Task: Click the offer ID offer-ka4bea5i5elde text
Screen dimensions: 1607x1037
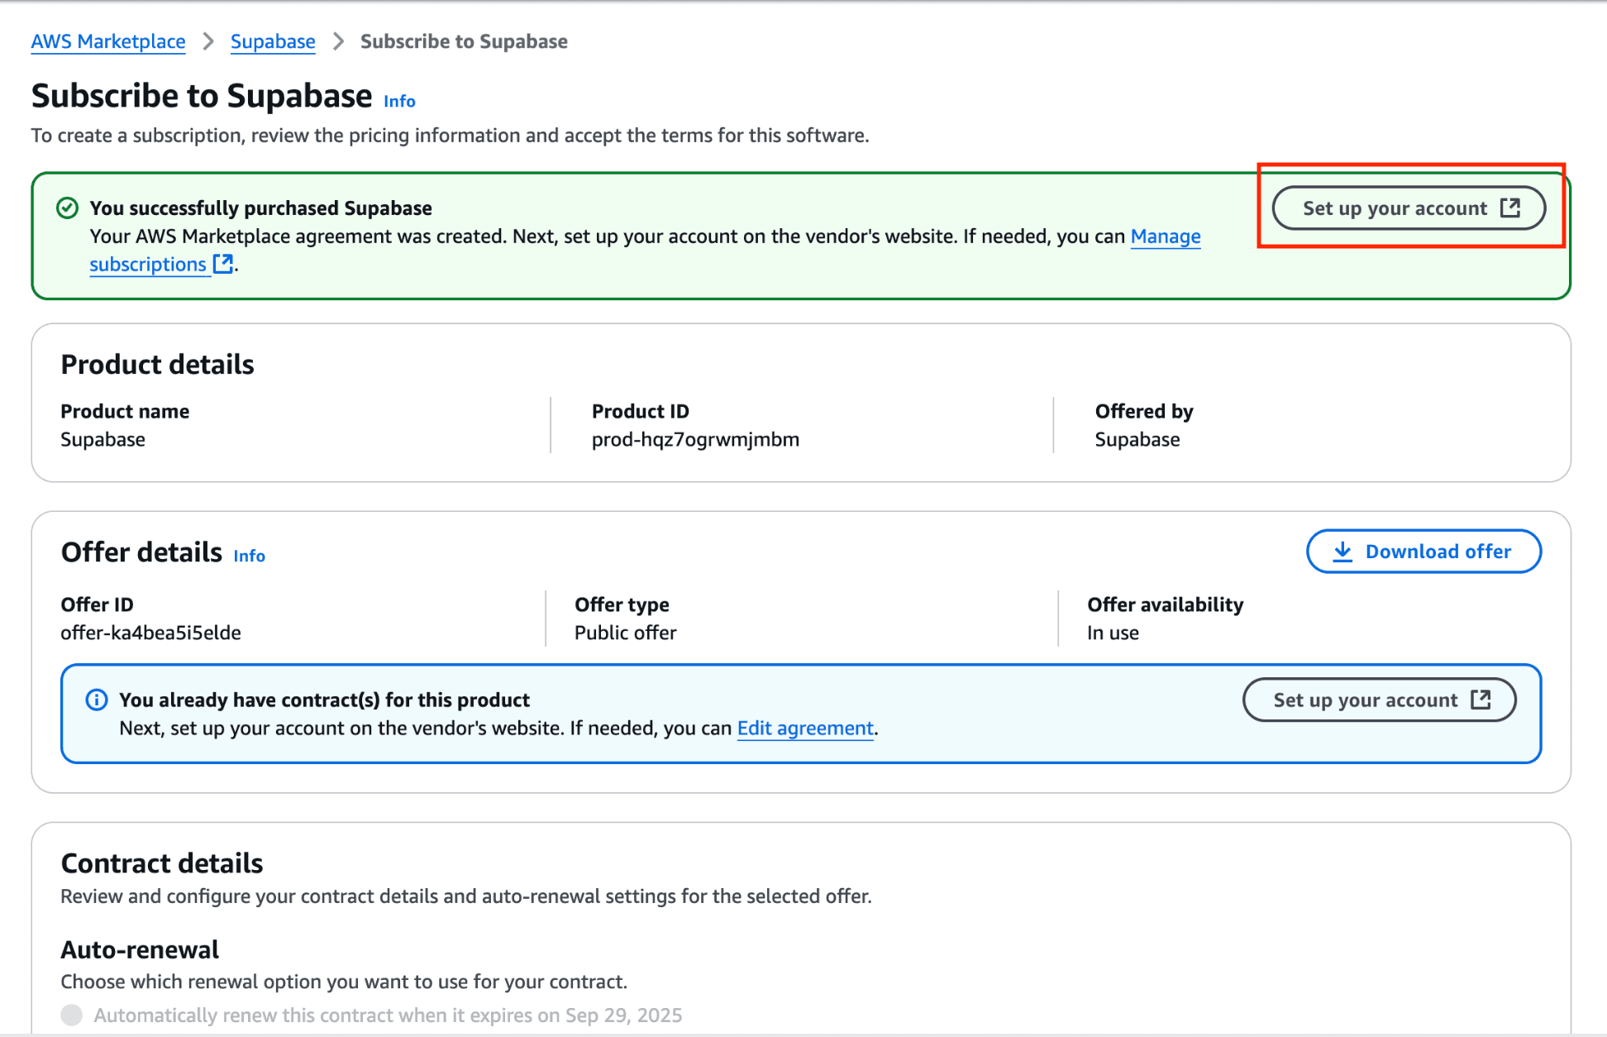Action: click(x=150, y=633)
